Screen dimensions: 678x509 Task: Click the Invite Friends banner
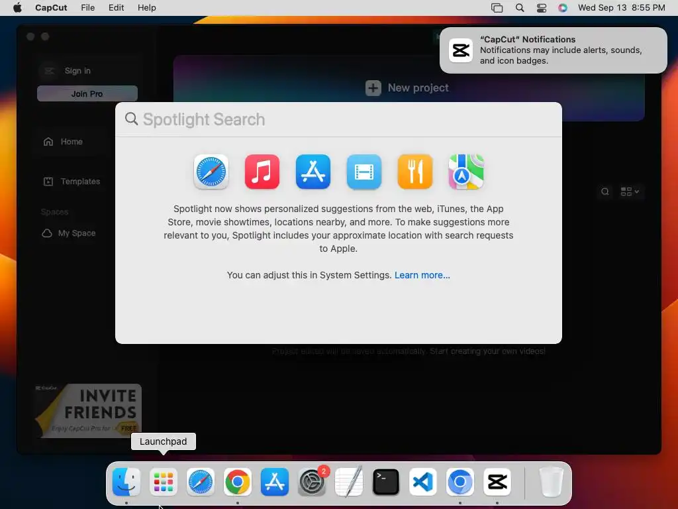pyautogui.click(x=88, y=411)
